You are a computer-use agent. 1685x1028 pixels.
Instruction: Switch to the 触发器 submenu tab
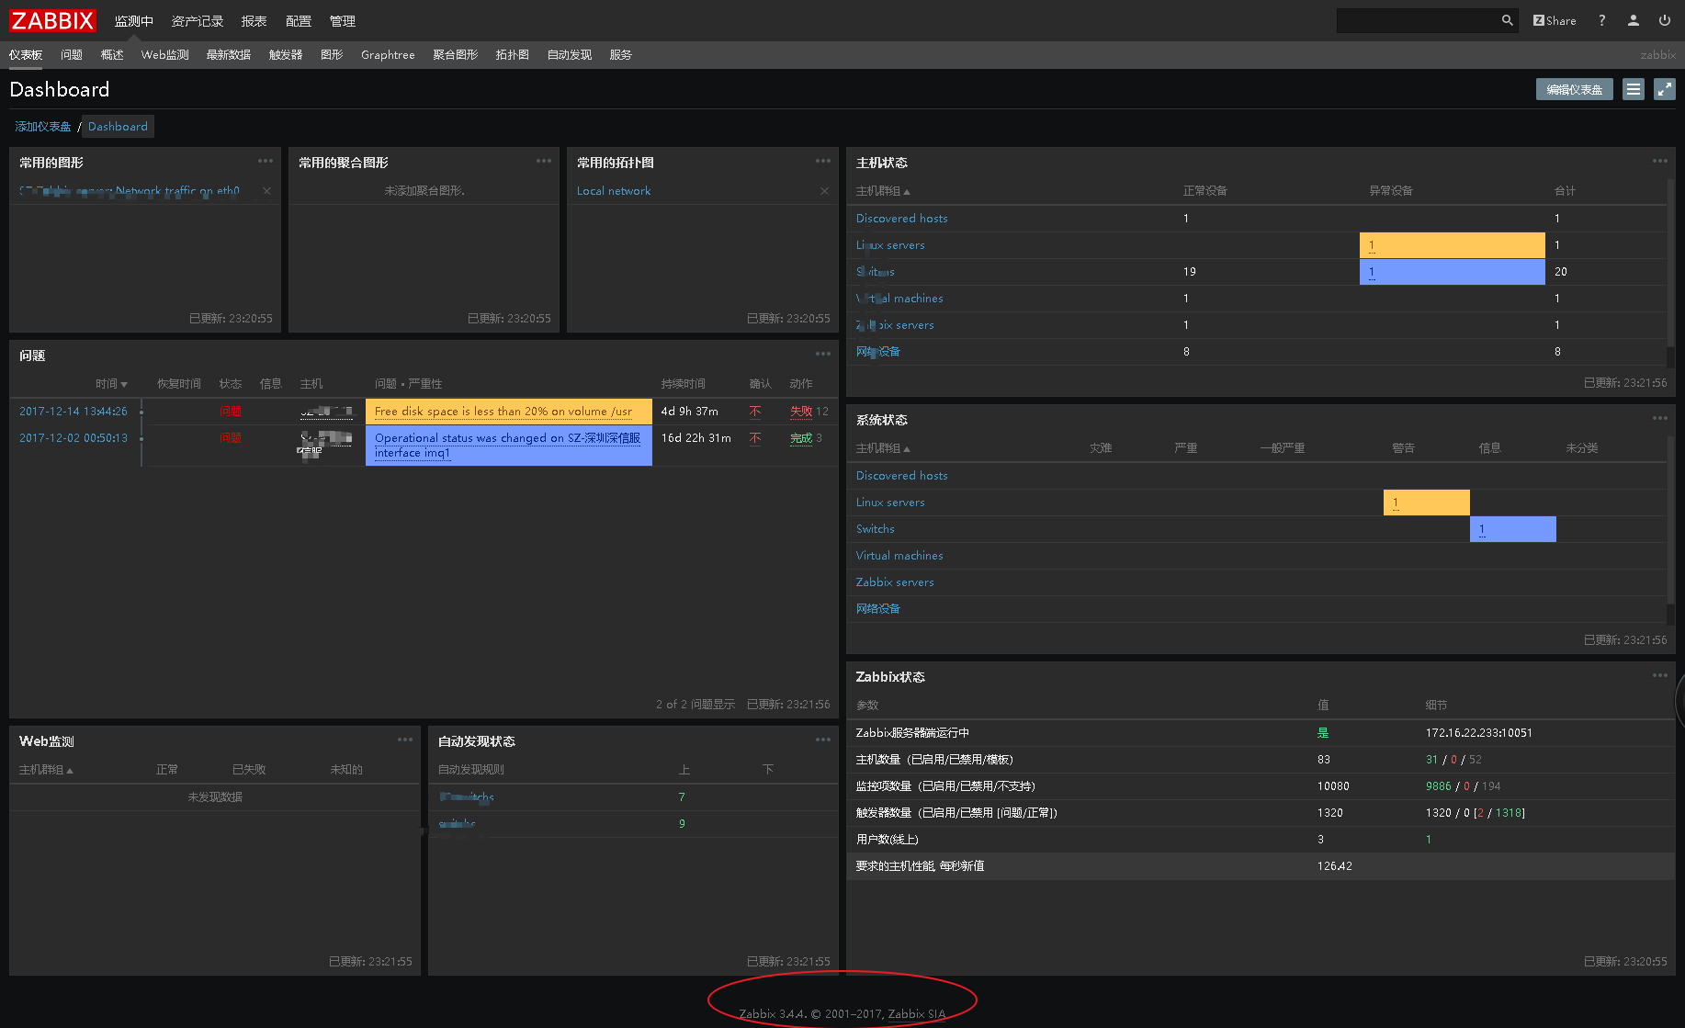click(286, 55)
